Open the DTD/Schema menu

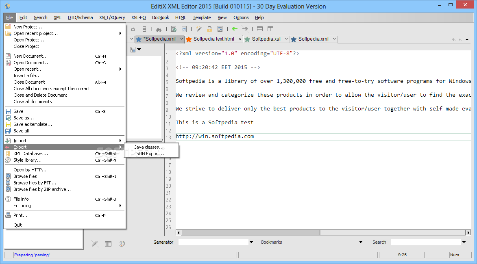pos(80,17)
